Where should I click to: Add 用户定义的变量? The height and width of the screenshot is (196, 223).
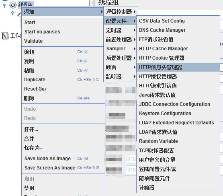point(178,160)
